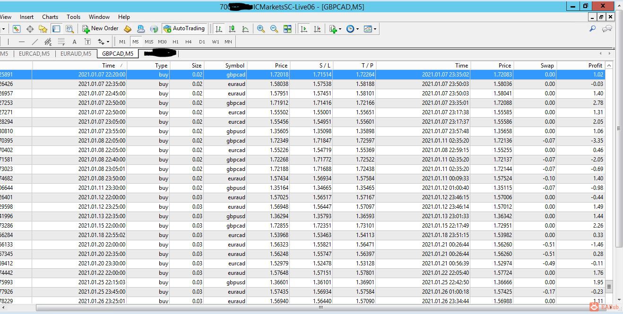The width and height of the screenshot is (623, 314).
Task: Set timeframe to D1
Action: pos(202,42)
